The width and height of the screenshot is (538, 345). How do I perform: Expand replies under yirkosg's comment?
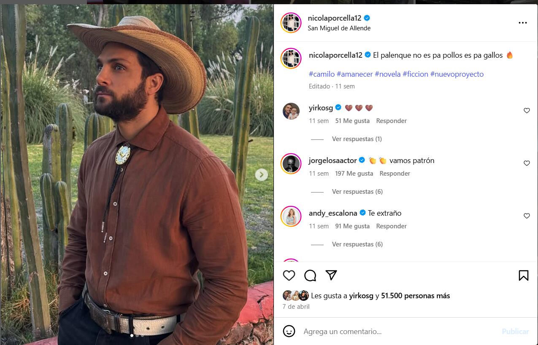pyautogui.click(x=357, y=139)
